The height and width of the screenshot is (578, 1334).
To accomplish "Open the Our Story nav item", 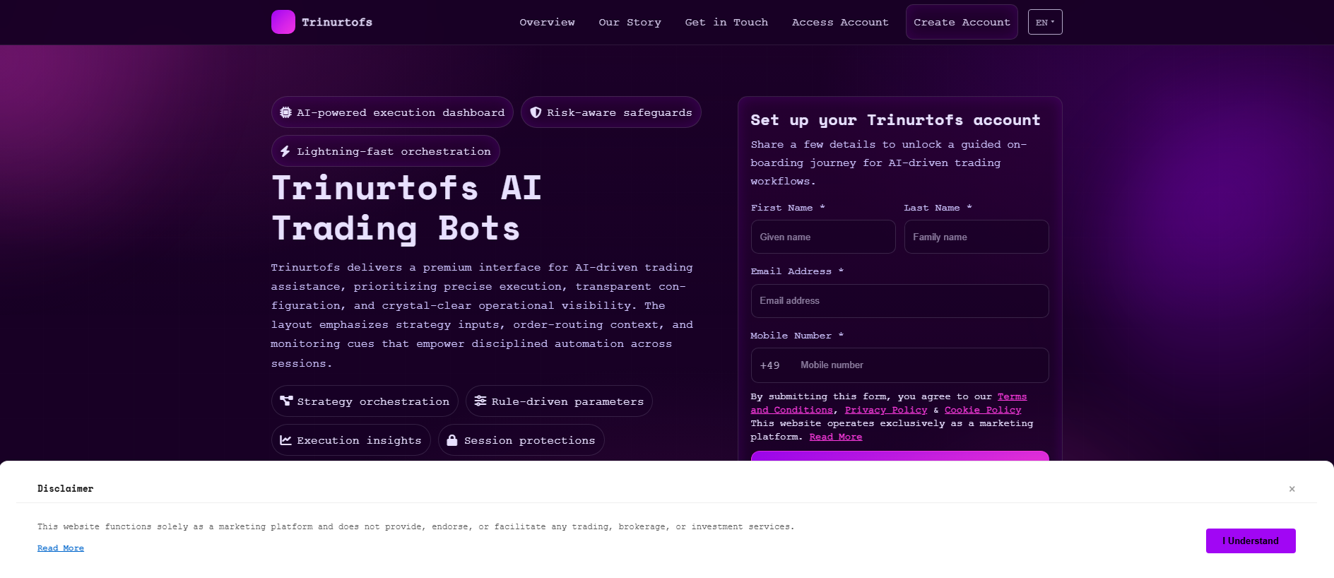I will pos(630,22).
